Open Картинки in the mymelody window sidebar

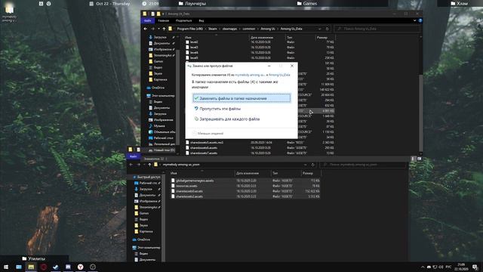143,231
